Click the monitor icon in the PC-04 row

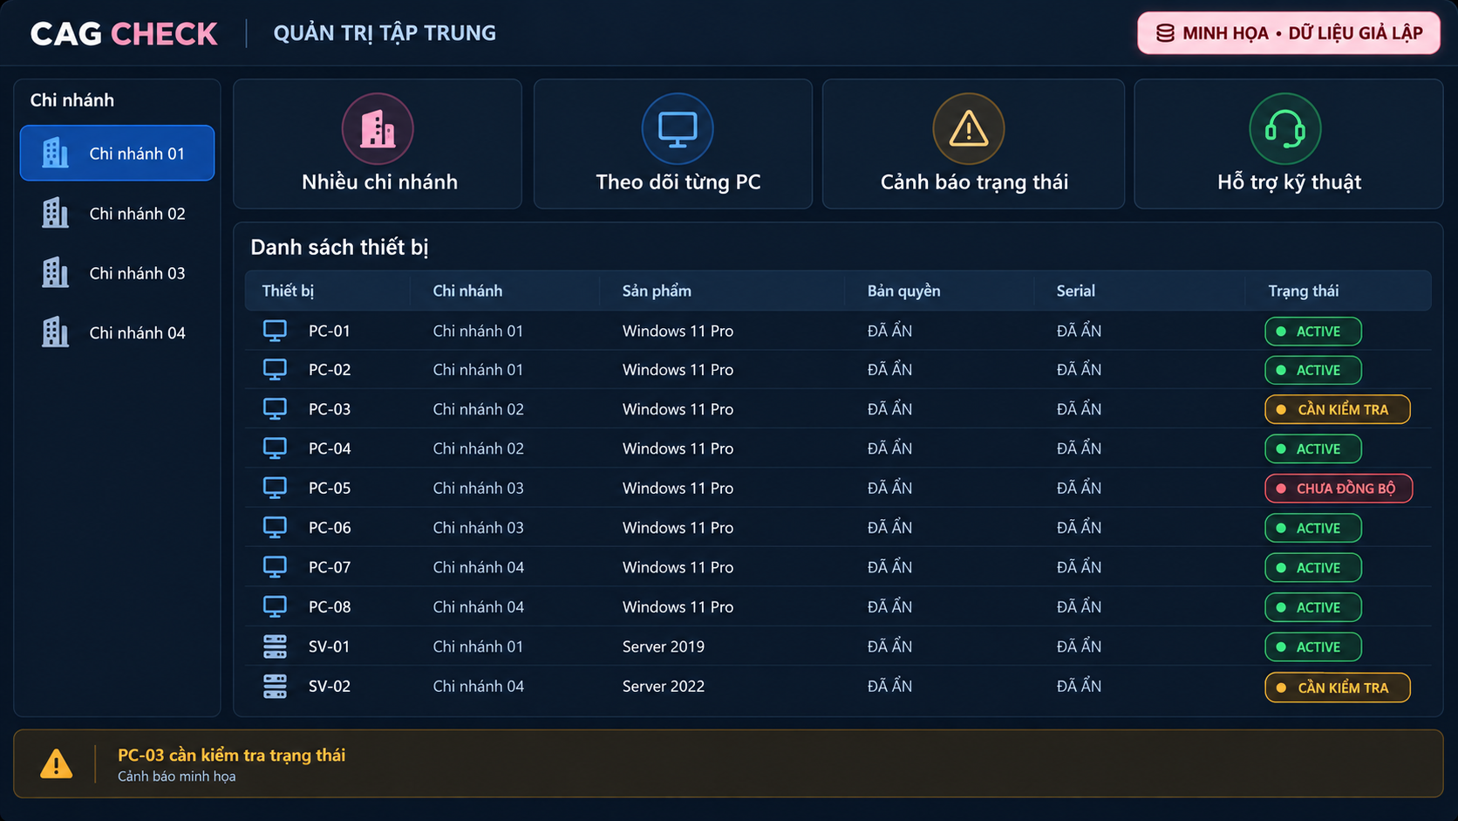click(x=275, y=448)
